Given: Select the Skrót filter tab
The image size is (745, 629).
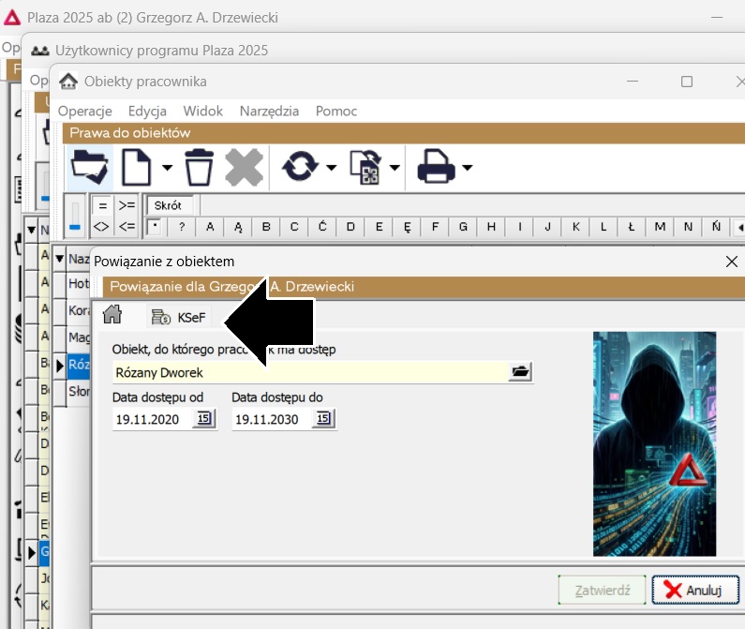Looking at the screenshot, I should [x=168, y=205].
